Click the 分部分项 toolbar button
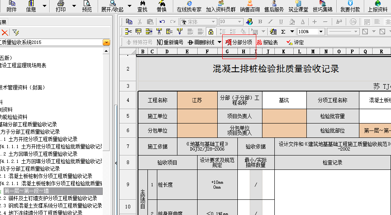The image size is (391, 215). [x=239, y=42]
